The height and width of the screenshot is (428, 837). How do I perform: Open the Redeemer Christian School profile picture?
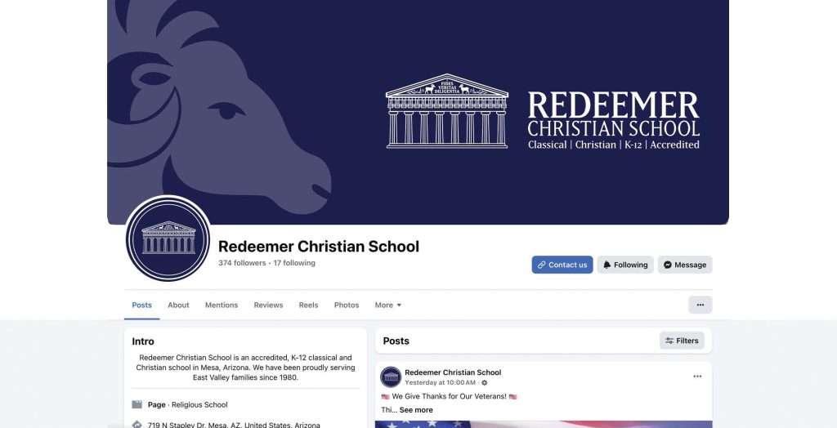pos(168,238)
